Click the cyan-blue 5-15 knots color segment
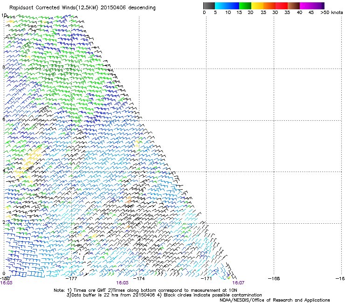 pos(227,6)
